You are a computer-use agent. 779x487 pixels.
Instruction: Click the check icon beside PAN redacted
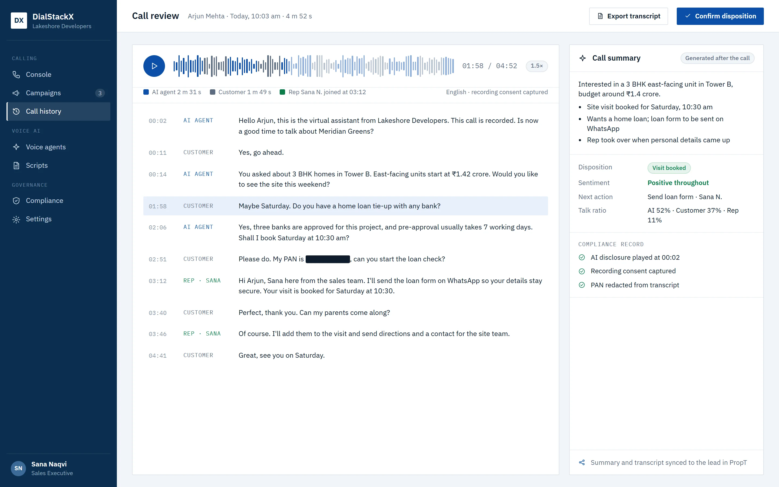582,285
